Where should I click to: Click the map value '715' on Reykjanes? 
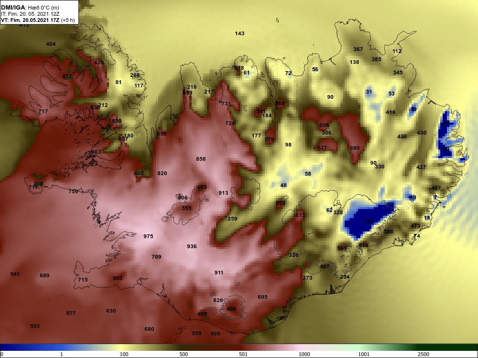pos(83,280)
